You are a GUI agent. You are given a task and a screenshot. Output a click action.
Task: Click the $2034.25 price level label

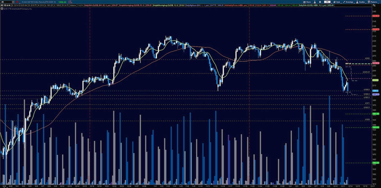click(367, 72)
